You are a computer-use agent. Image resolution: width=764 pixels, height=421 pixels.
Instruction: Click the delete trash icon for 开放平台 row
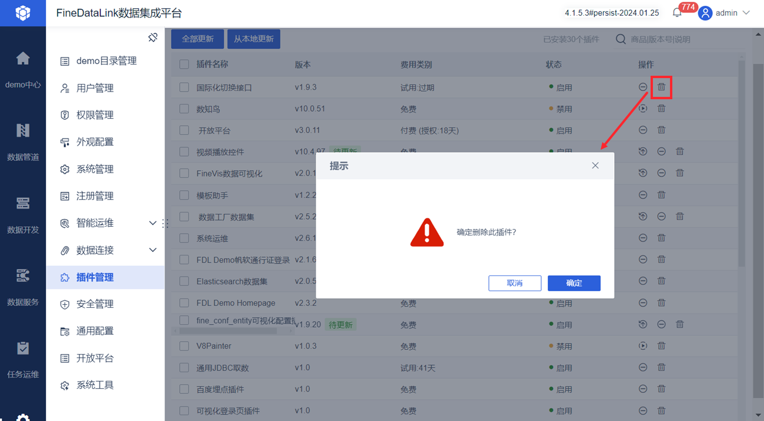[x=661, y=130]
